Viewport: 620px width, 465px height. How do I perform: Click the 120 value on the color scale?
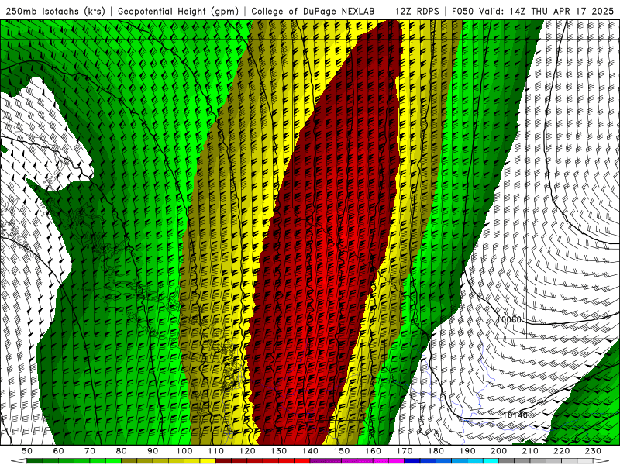click(x=247, y=451)
